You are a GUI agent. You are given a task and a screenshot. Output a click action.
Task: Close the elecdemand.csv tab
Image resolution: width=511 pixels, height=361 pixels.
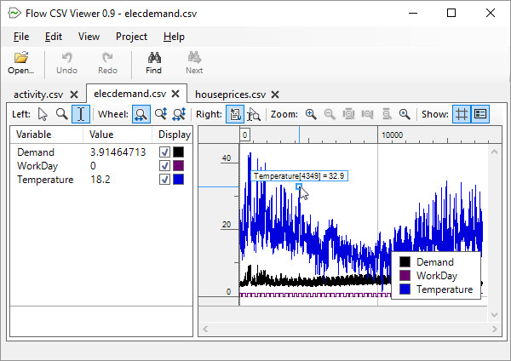coord(175,94)
